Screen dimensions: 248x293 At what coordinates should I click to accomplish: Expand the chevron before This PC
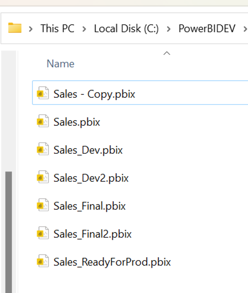coord(31,29)
